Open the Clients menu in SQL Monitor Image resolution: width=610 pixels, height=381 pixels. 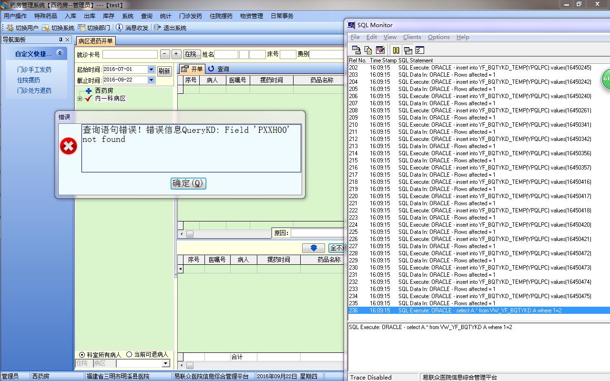click(x=412, y=37)
